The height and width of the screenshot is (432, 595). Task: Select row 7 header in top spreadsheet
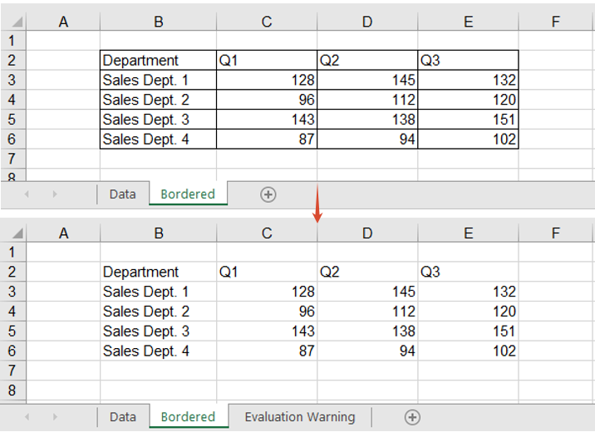(x=12, y=159)
